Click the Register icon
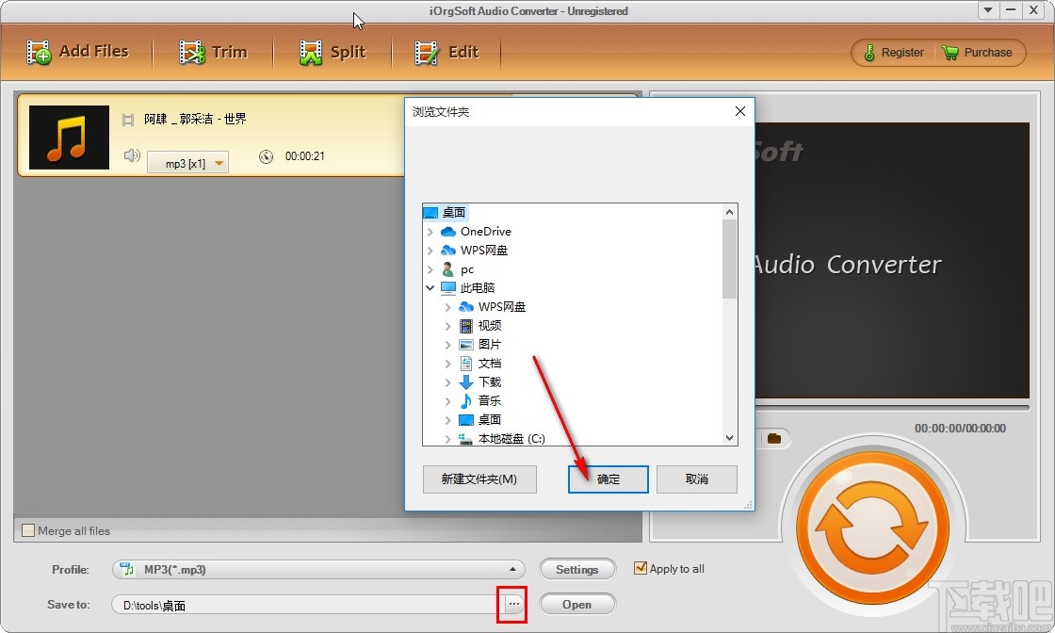Screen dimensions: 1055x633 click(868, 53)
